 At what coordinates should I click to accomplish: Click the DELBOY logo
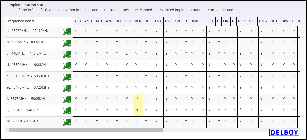(x=284, y=132)
